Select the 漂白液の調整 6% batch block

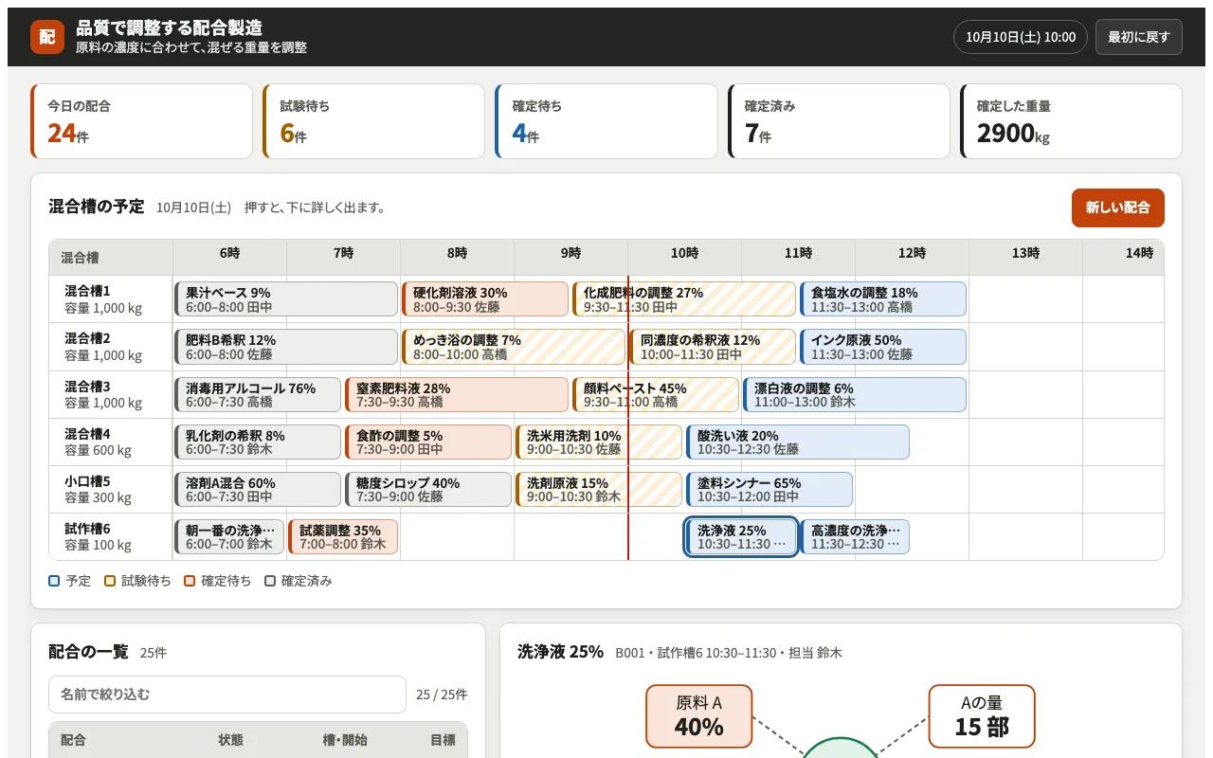tap(855, 395)
